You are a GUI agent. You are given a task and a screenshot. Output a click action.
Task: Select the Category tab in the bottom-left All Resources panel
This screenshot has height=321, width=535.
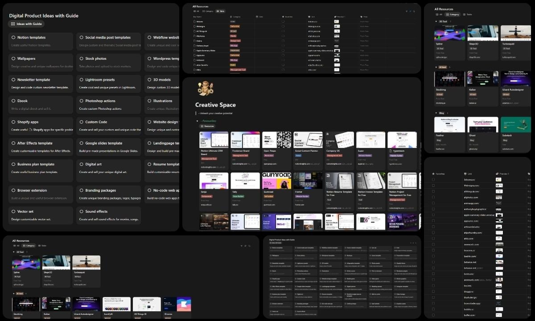[29, 246]
